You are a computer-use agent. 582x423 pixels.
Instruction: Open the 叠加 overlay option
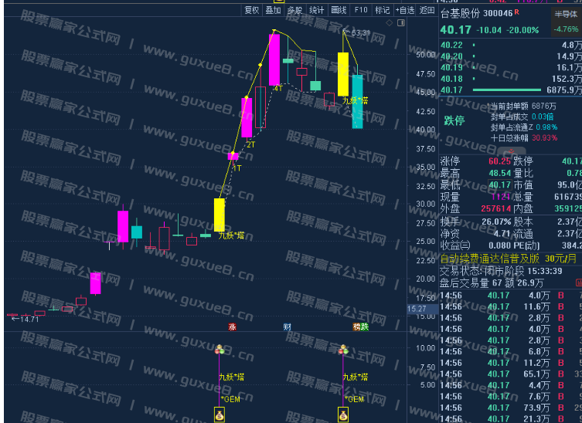[273, 10]
